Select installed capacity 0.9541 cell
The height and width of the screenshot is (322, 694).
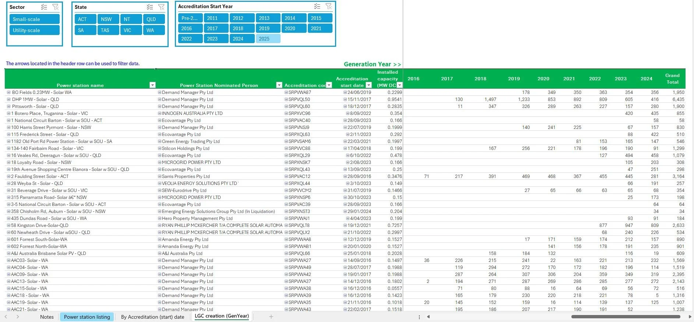pos(395,99)
